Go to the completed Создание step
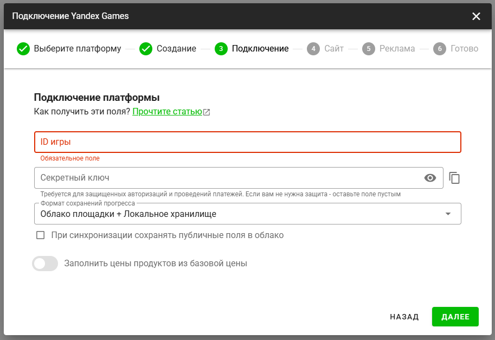The image size is (495, 340). pos(168,49)
